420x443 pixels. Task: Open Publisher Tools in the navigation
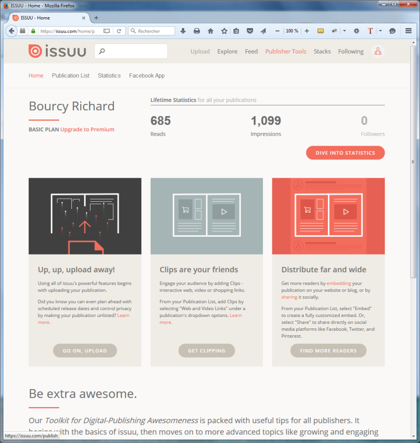point(286,51)
